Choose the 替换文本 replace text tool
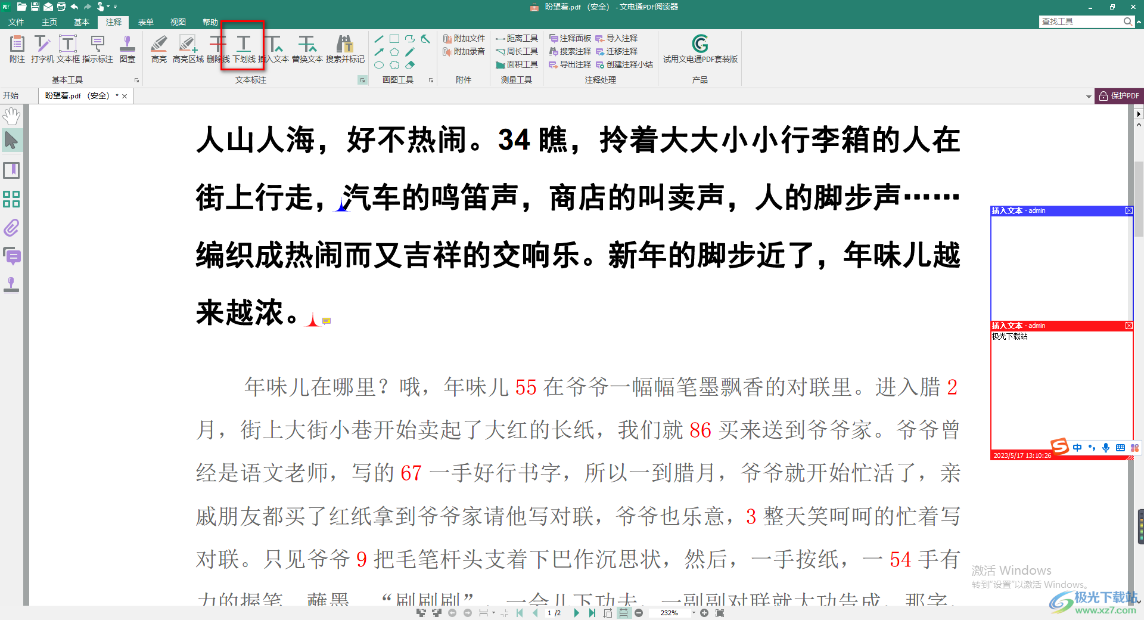 (307, 48)
